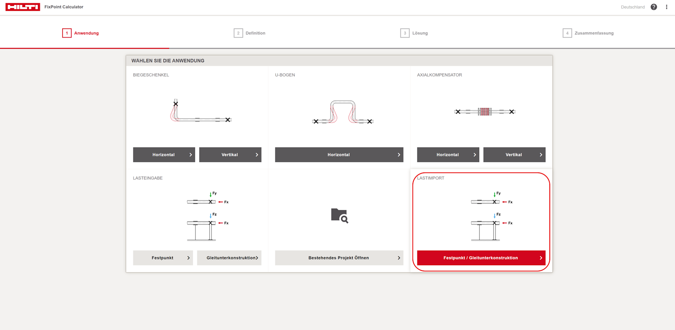Click the LASTEINGABE heading
Image resolution: width=675 pixels, height=330 pixels.
pyautogui.click(x=148, y=178)
